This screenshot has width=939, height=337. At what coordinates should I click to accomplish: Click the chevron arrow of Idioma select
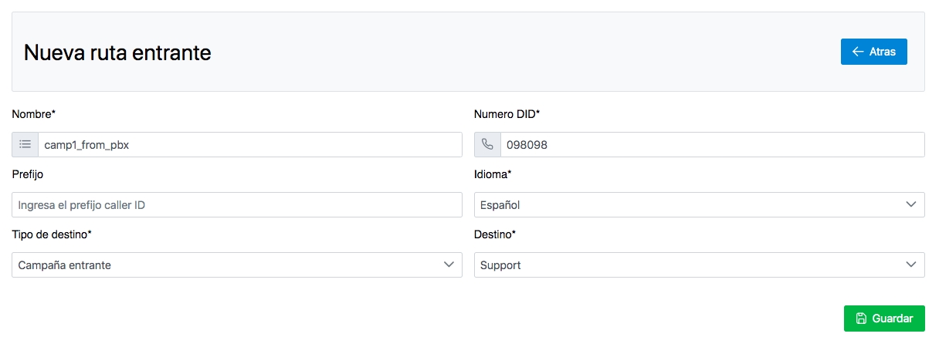[910, 204]
